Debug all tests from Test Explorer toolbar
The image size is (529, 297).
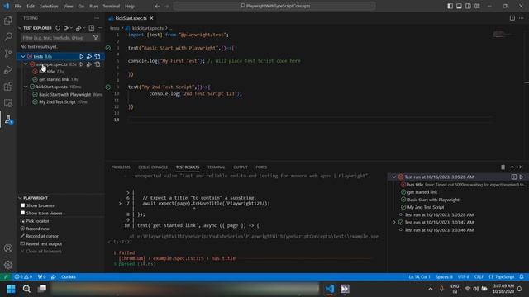coord(79,28)
